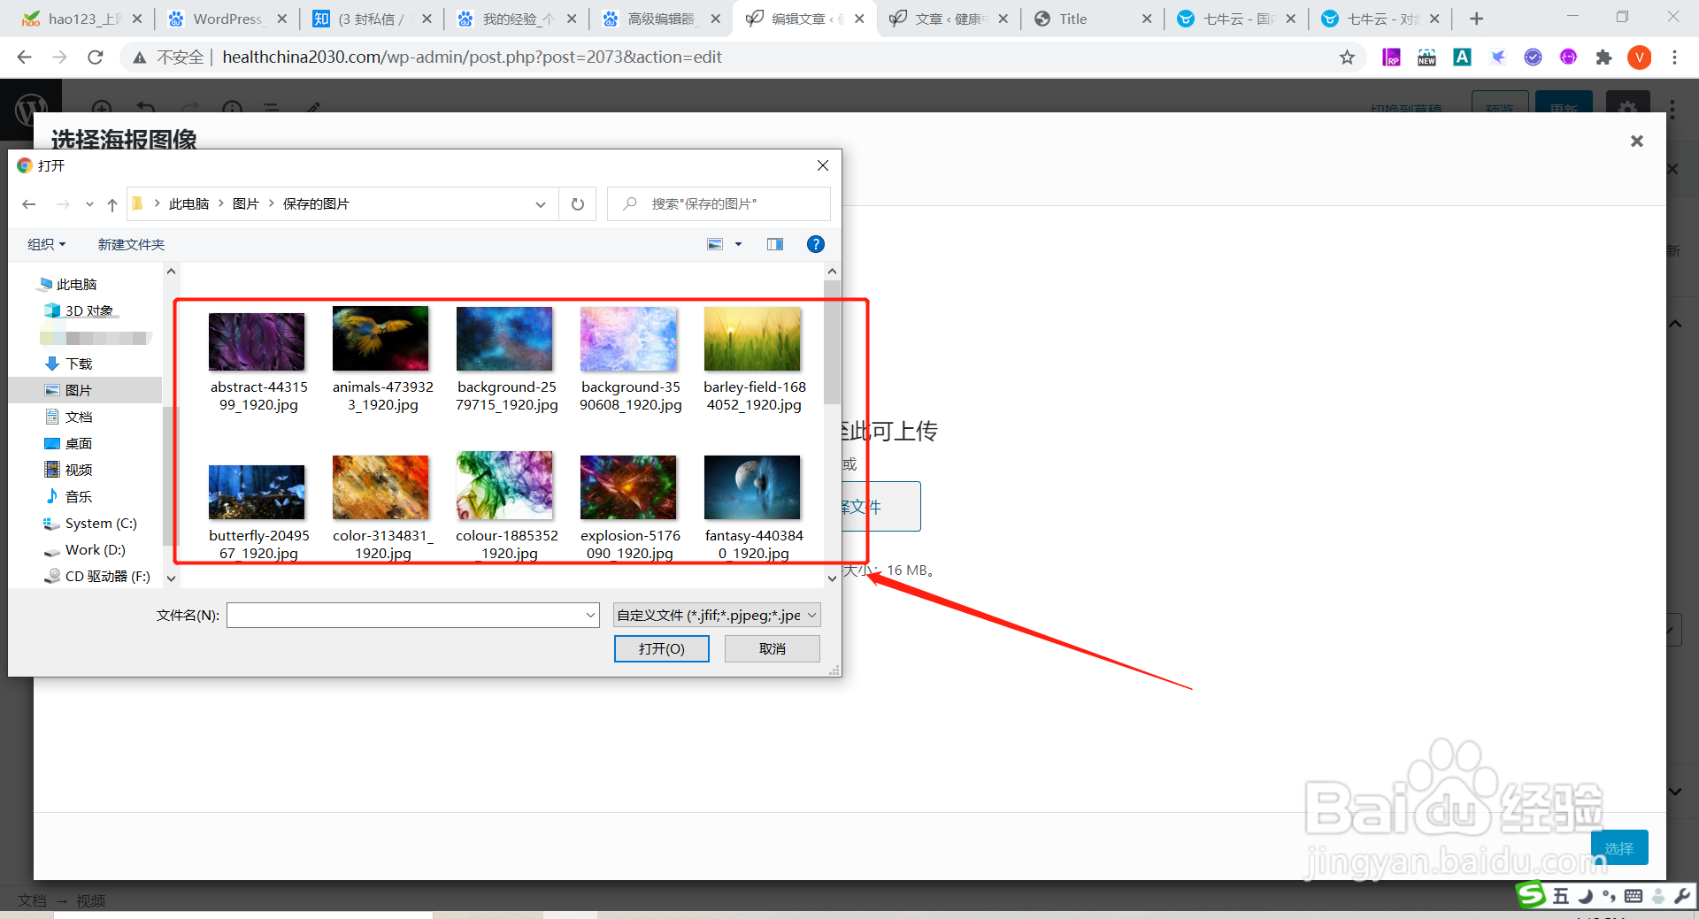Click the refresh icon next to the address bar

click(96, 57)
